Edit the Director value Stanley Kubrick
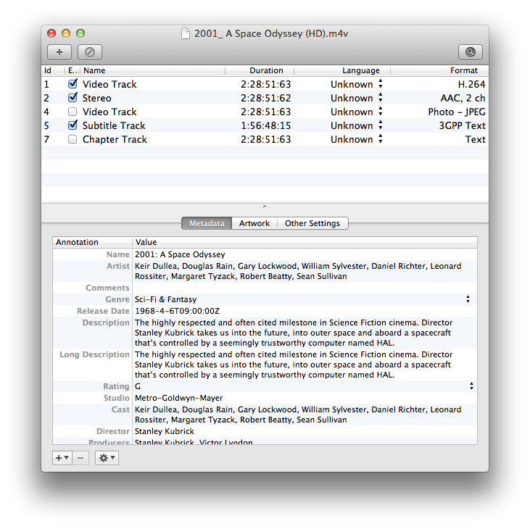This screenshot has width=530, height=529. pyautogui.click(x=165, y=431)
